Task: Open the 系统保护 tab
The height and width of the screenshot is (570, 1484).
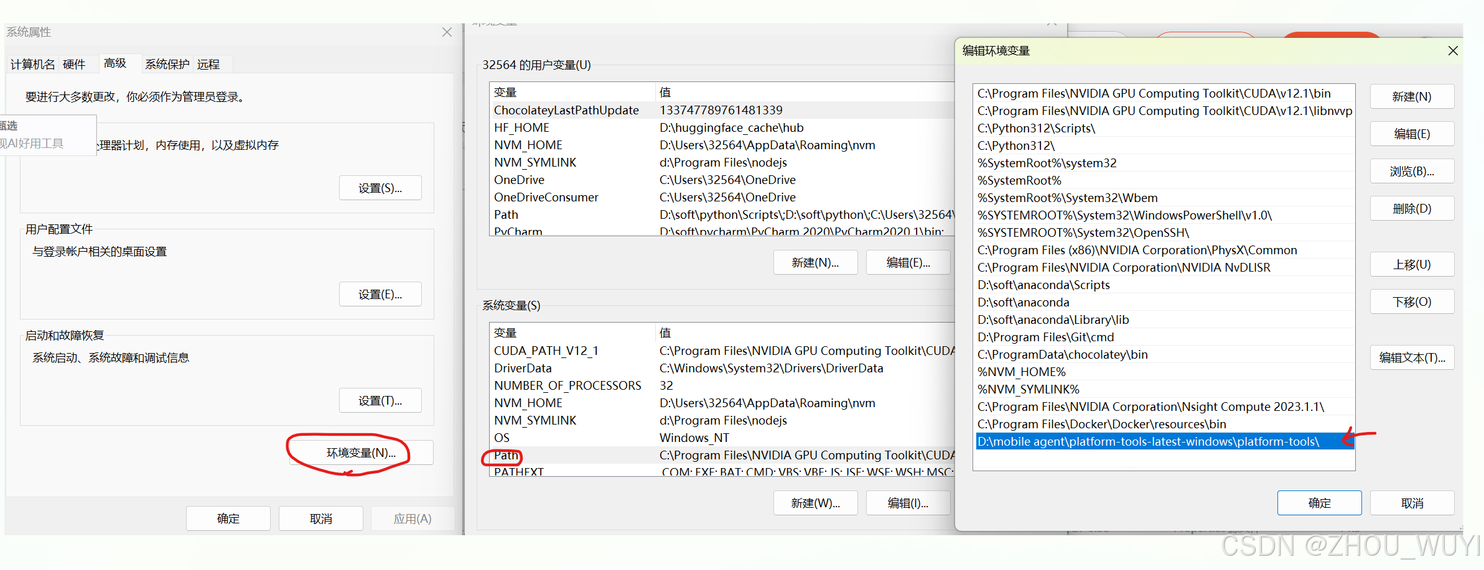Action: pos(167,65)
